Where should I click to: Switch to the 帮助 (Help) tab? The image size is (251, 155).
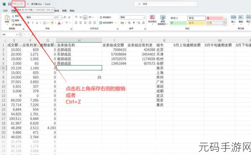pyautogui.click(x=72, y=11)
